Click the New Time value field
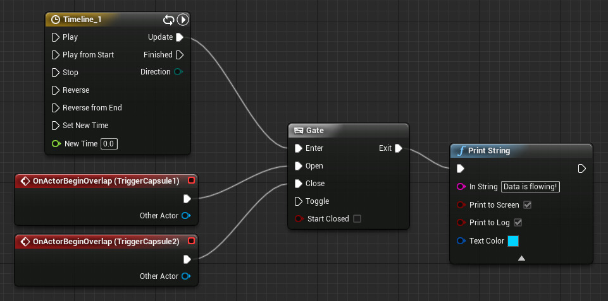The width and height of the screenshot is (608, 301). (x=109, y=144)
